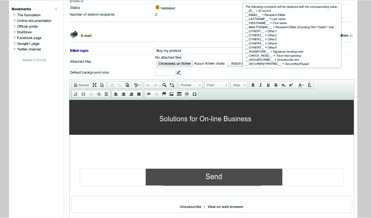Open the Font dropdown
371x218 pixels.
coord(216,85)
